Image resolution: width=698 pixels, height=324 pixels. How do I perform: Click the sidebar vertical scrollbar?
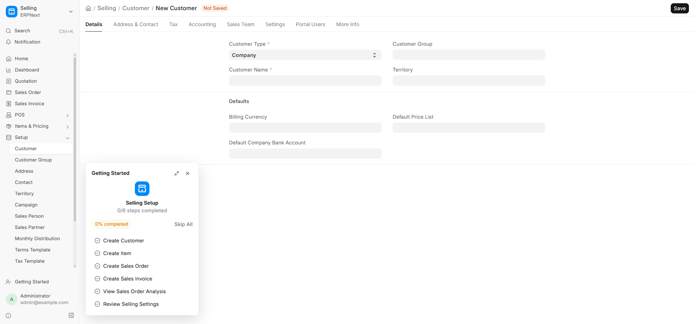pyautogui.click(x=75, y=139)
